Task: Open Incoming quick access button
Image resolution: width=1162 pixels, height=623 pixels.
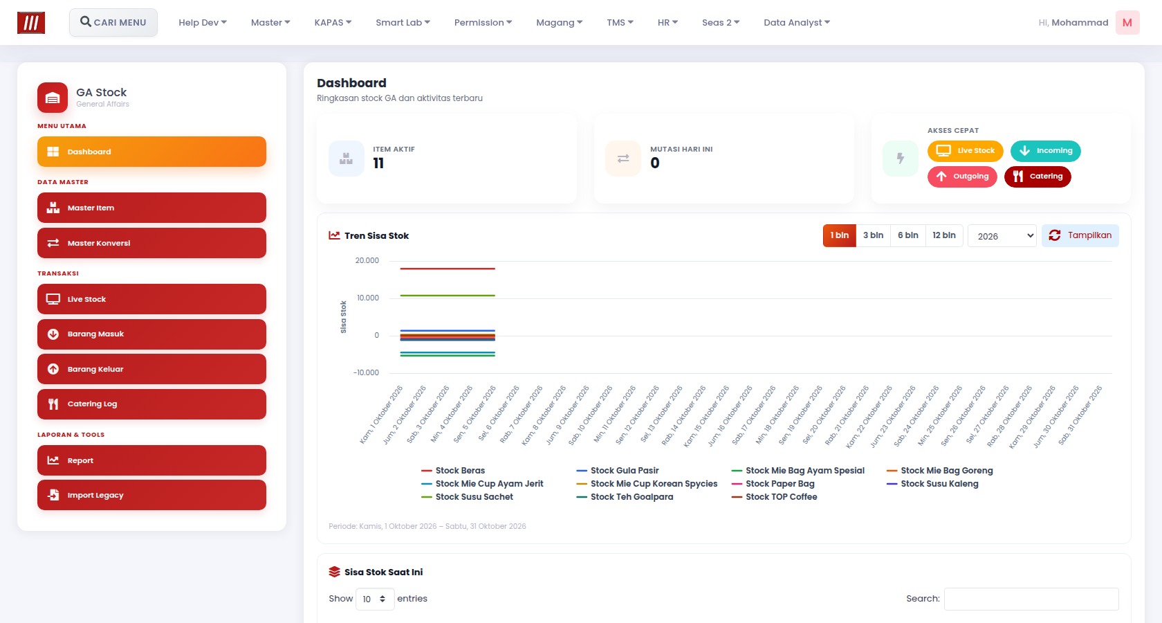Action: 1045,151
